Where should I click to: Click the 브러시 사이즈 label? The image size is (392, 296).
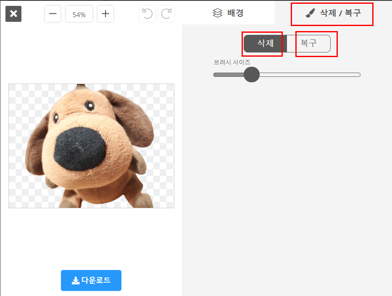[232, 62]
